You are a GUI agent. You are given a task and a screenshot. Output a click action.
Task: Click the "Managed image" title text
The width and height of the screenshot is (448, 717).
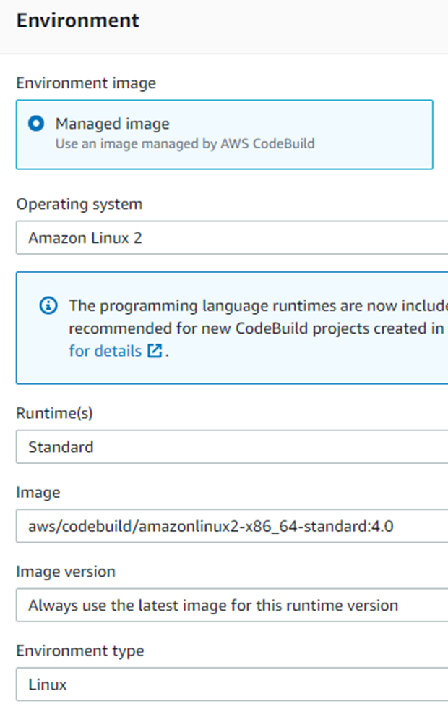pos(112,124)
